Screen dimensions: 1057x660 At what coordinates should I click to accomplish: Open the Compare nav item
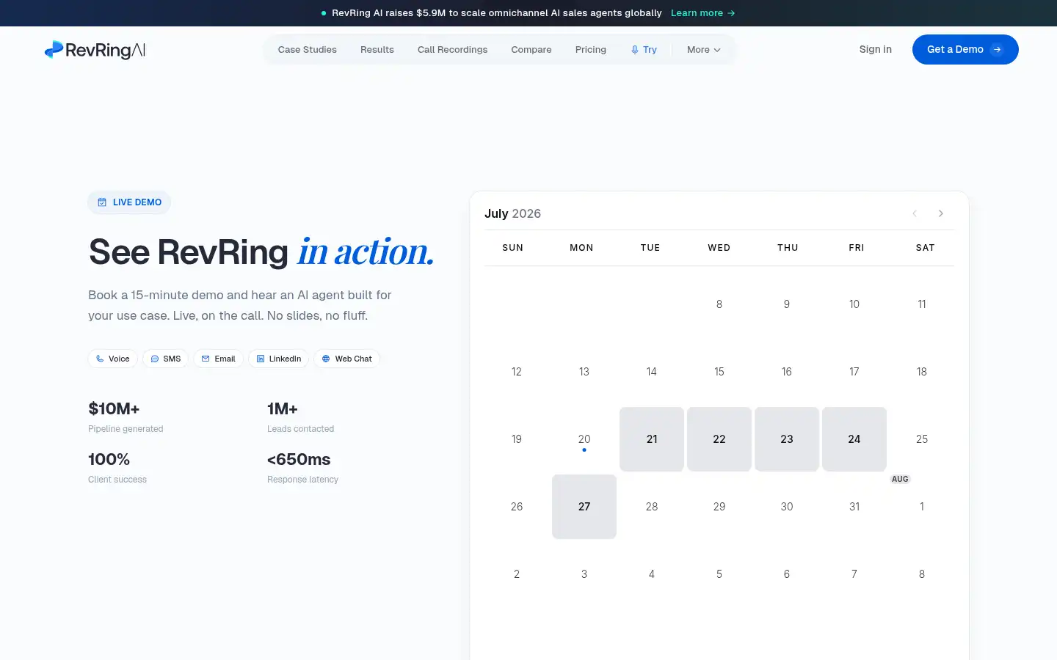point(531,50)
